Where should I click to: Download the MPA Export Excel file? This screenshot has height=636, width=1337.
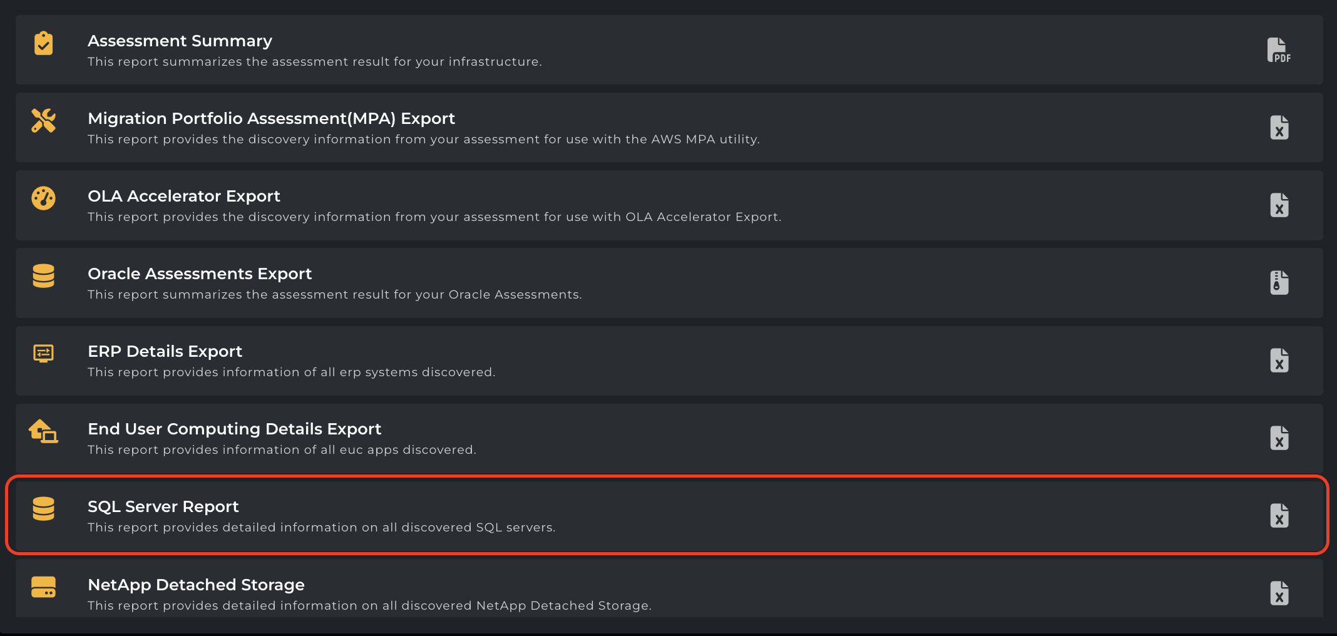tap(1280, 127)
